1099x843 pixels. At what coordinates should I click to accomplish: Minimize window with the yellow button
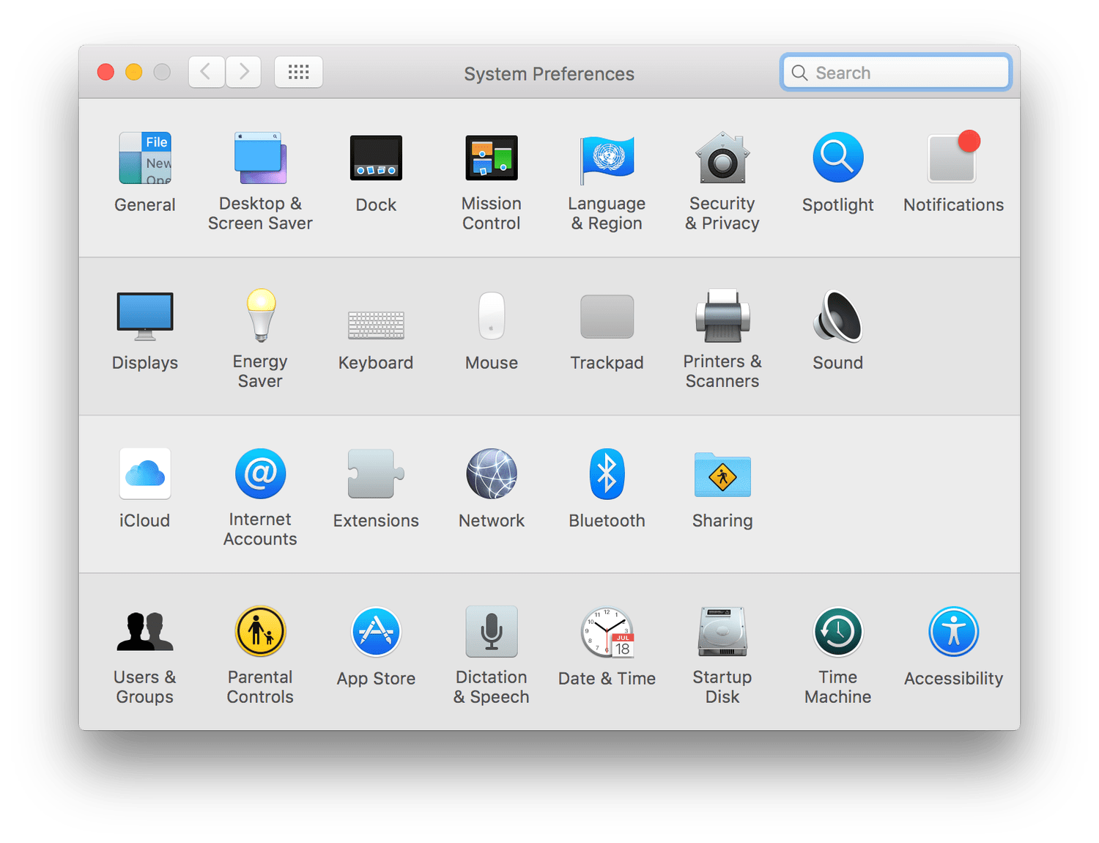coord(133,72)
